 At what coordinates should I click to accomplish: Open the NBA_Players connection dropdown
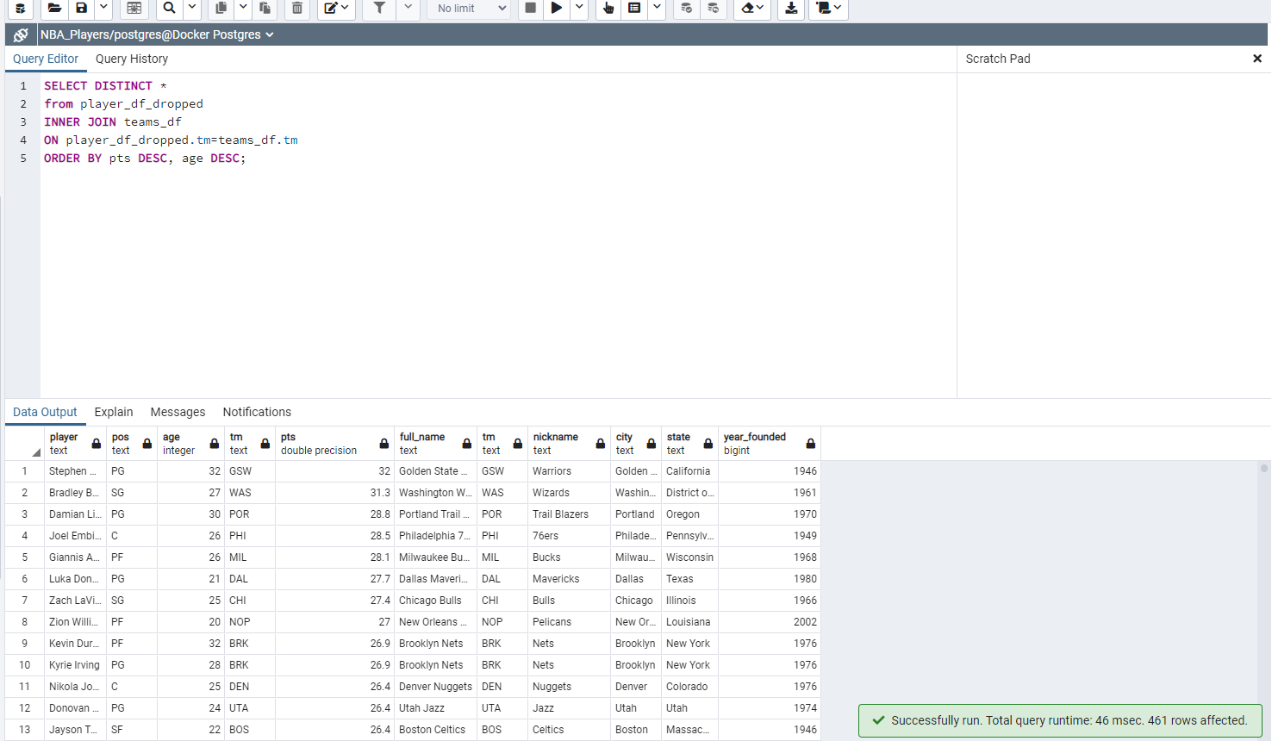[271, 35]
